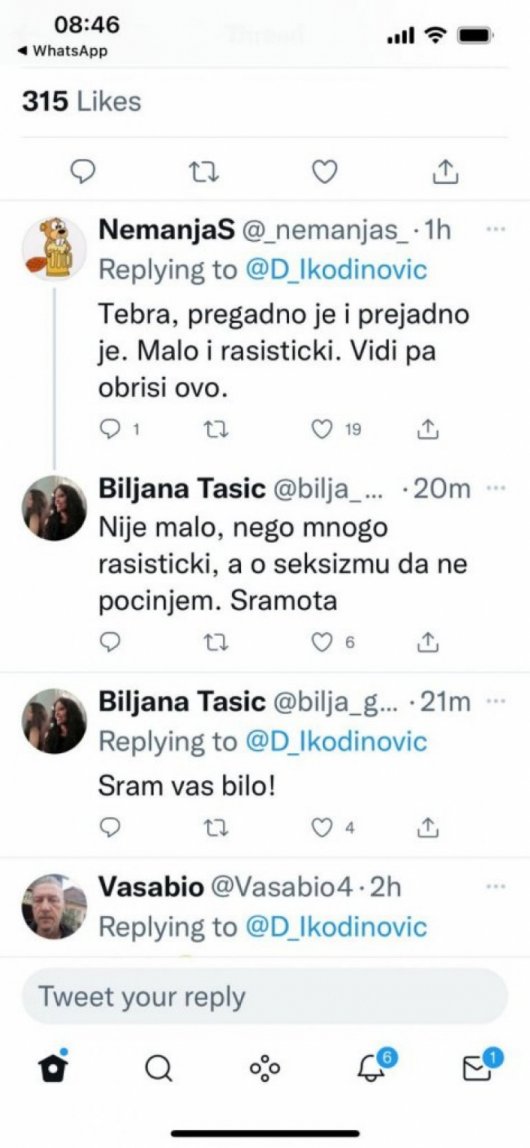The image size is (530, 1148).
Task: Tap the 'Tweet your reply' field
Action: coord(265,996)
